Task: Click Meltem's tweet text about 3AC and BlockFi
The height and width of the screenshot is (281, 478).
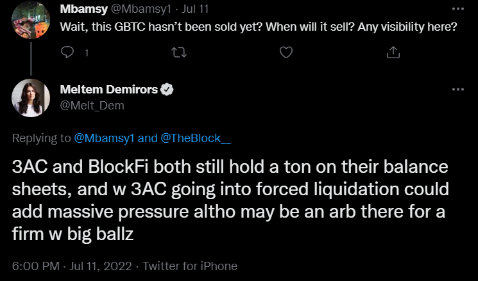Action: [231, 200]
